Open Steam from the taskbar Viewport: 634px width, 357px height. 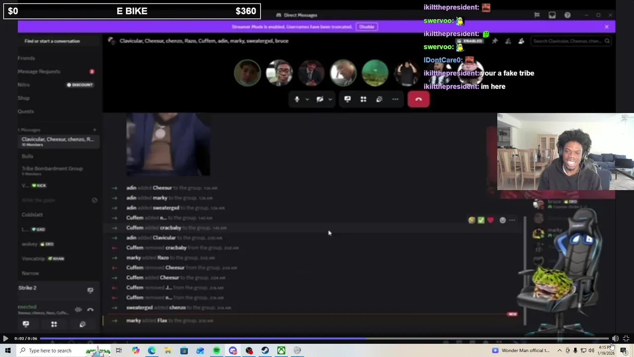(x=265, y=351)
